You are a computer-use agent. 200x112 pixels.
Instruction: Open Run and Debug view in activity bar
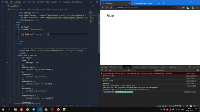click(x=3, y=26)
